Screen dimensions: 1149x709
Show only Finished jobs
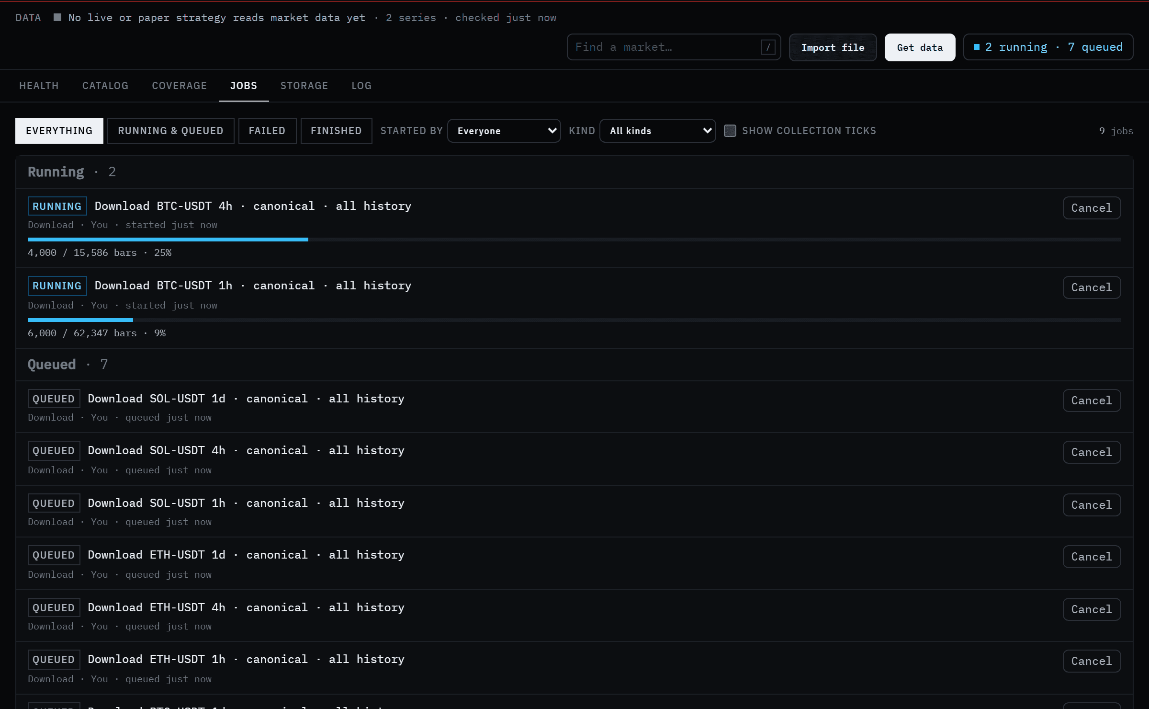tap(336, 131)
